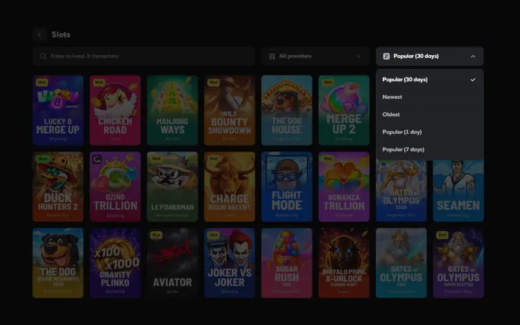Screen dimensions: 520x325
Task: Open Buffalo Prime X-Unlock game card
Action: click(x=344, y=263)
